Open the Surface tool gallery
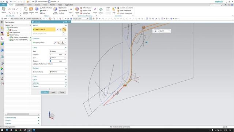The image size is (234, 132). (101, 11)
